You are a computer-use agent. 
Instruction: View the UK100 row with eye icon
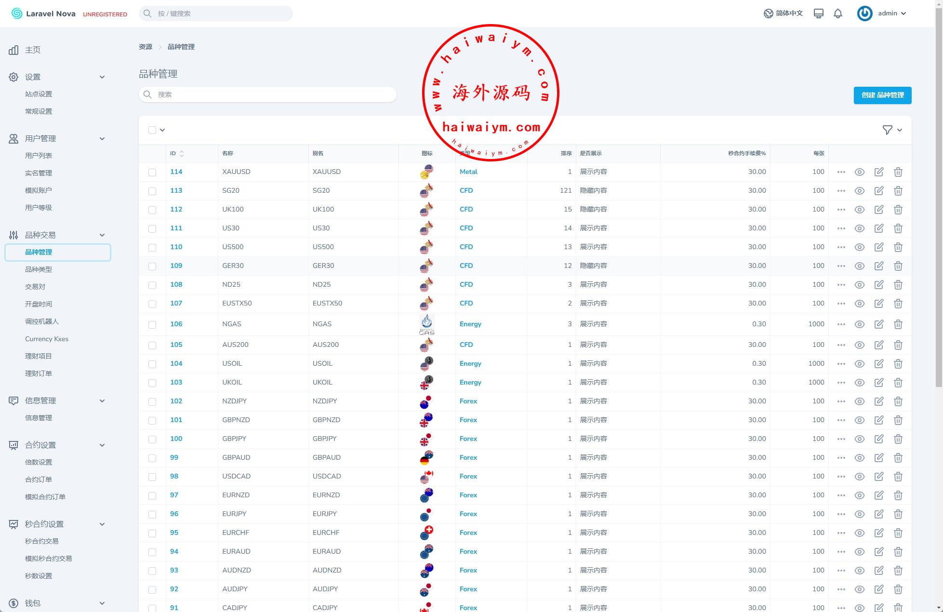[859, 210]
